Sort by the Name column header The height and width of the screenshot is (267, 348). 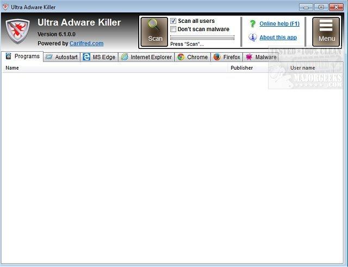coord(115,68)
